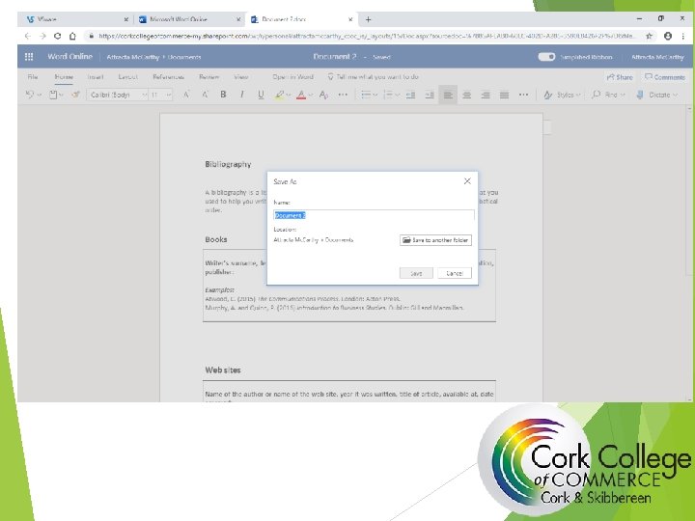Viewport: 695px width, 521px height.
Task: Switch to References ribbon tab
Action: [x=168, y=76]
